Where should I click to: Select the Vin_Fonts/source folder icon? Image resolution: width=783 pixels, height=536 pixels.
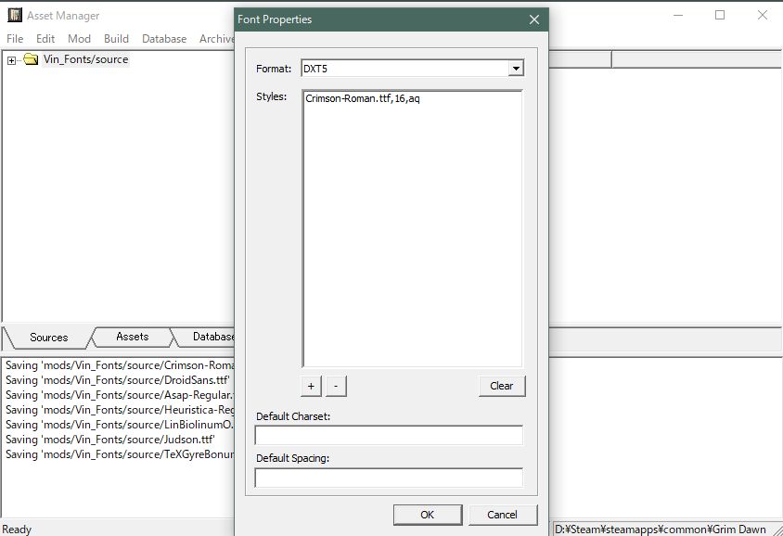tap(31, 59)
